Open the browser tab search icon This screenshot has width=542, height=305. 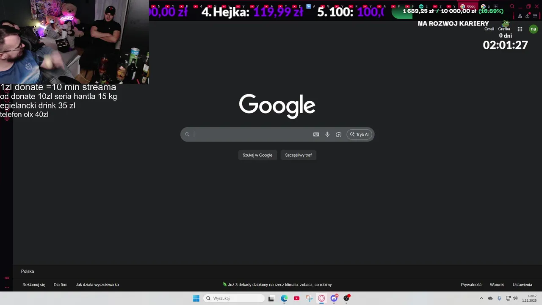[512, 6]
